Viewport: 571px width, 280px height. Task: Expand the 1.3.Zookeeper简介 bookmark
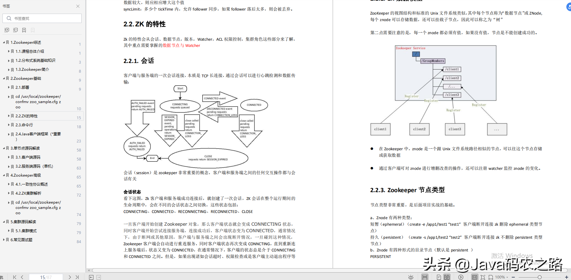(9, 69)
